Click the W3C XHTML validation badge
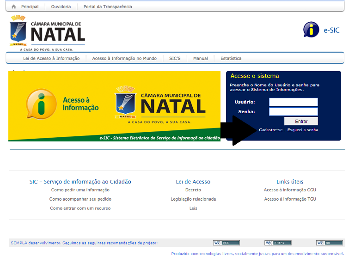Screen dimensions: 355x263 278,243
